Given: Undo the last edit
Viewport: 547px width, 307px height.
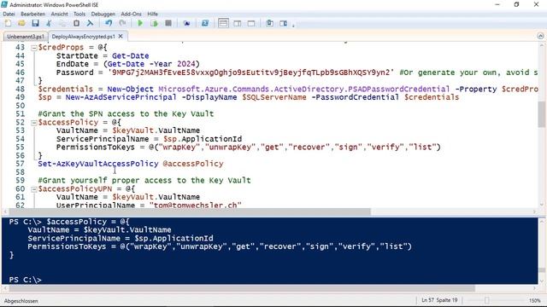Looking at the screenshot, I should point(109,23).
